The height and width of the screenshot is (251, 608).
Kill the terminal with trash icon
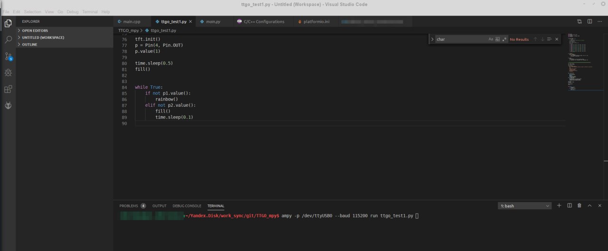(579, 205)
